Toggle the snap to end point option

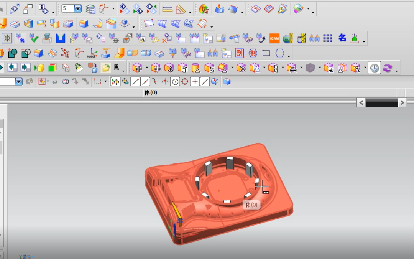tap(135, 82)
